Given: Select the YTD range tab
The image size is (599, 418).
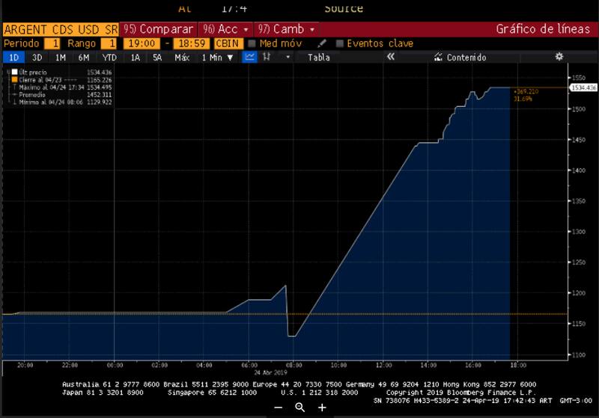Looking at the screenshot, I should click(x=109, y=57).
